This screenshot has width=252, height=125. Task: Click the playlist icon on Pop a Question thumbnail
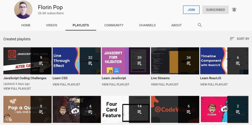(41, 112)
